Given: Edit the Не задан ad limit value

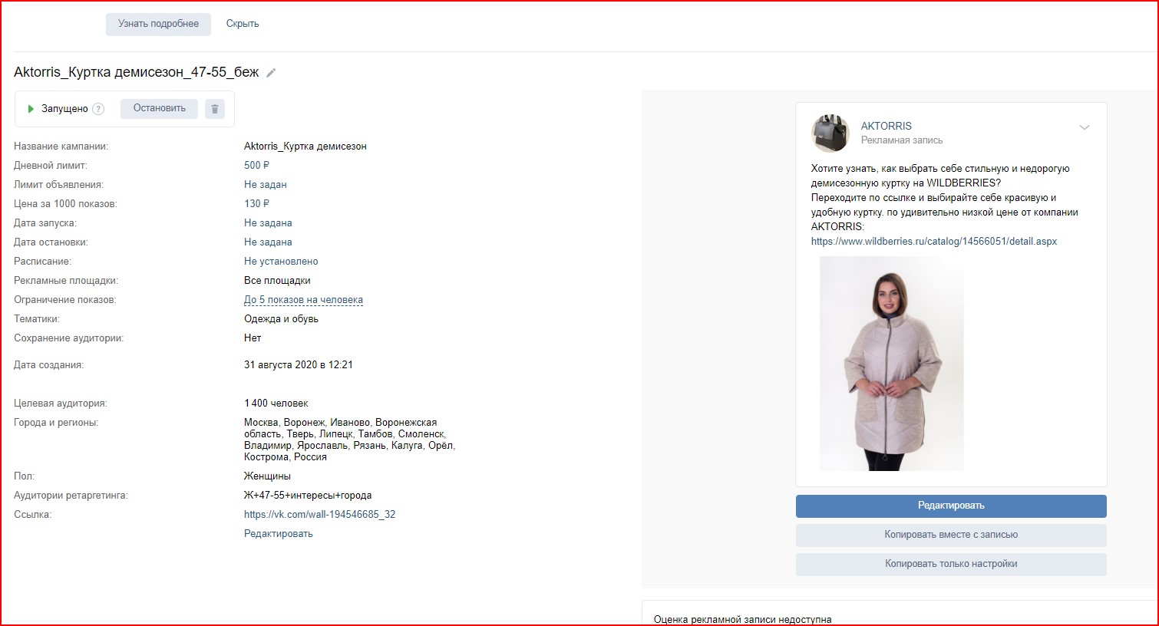Looking at the screenshot, I should tap(265, 184).
